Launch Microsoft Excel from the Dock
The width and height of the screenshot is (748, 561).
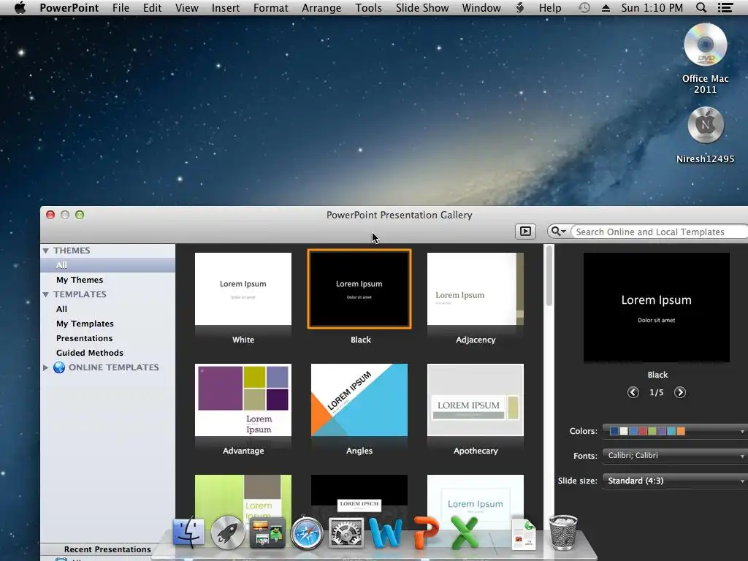click(x=464, y=533)
